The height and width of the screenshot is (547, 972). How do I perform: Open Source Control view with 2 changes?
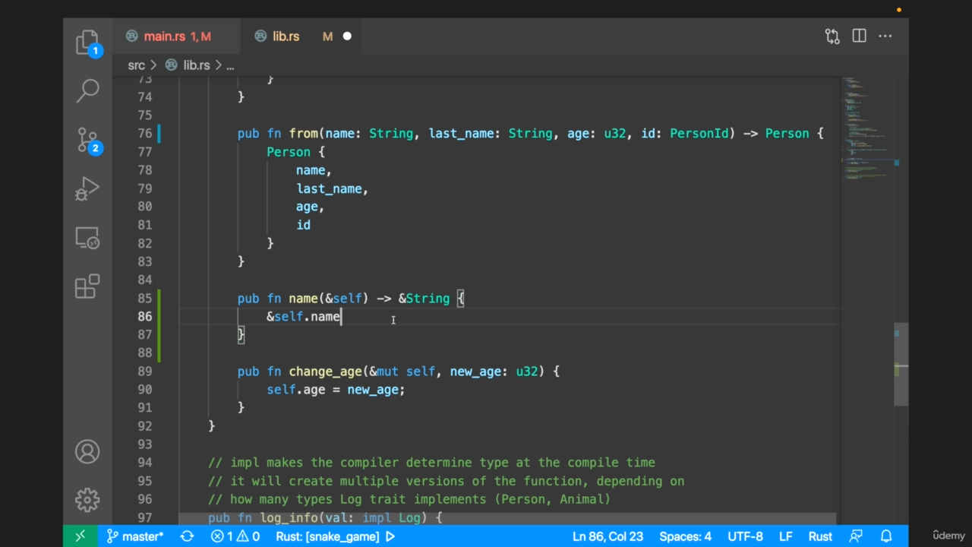[x=87, y=140]
